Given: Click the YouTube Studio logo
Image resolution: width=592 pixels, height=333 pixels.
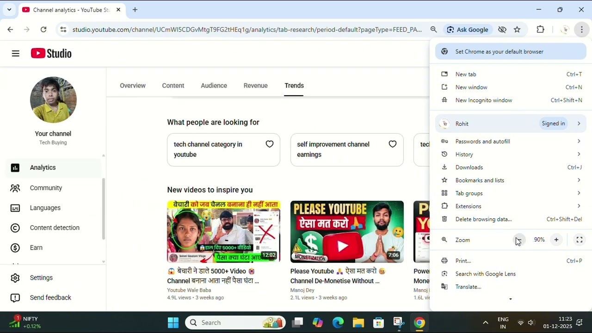Looking at the screenshot, I should pos(51,54).
